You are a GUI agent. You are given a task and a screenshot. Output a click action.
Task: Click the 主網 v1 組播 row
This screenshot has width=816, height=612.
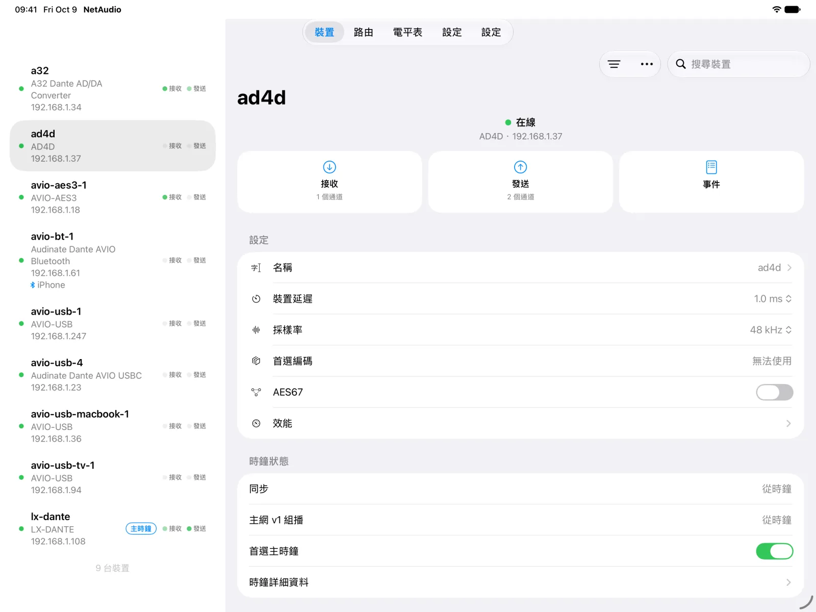pyautogui.click(x=520, y=520)
